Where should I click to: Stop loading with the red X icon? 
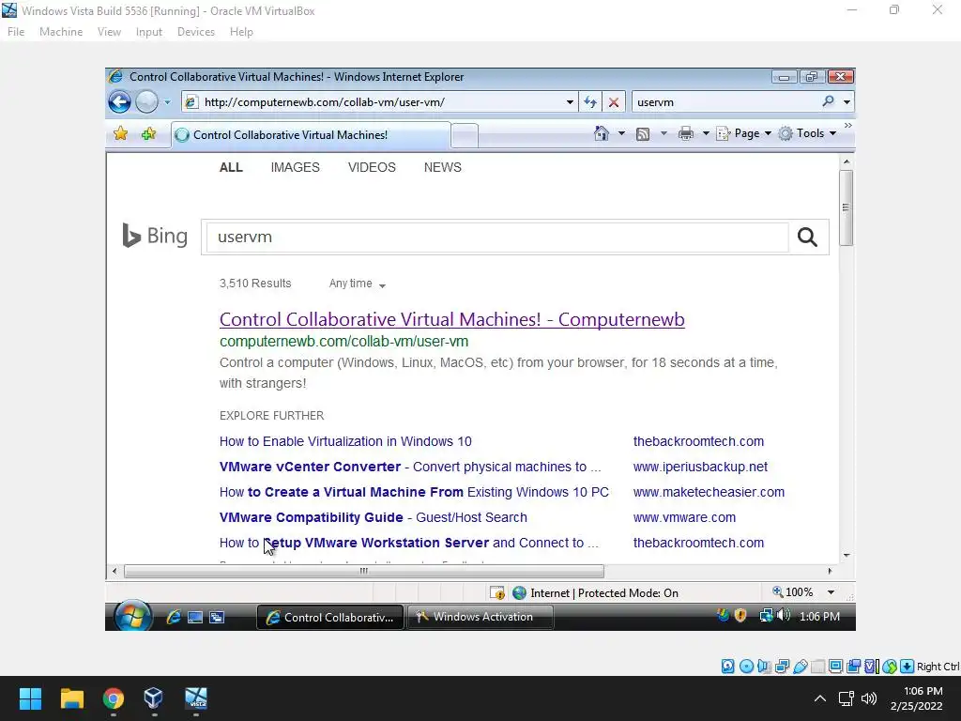pyautogui.click(x=614, y=102)
